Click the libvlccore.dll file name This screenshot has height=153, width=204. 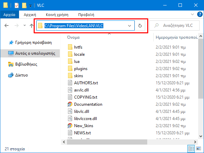pos(85,119)
